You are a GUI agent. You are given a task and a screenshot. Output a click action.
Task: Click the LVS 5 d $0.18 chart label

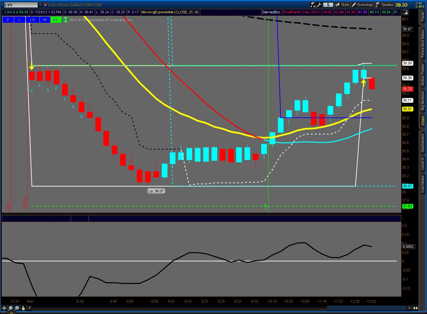point(16,12)
